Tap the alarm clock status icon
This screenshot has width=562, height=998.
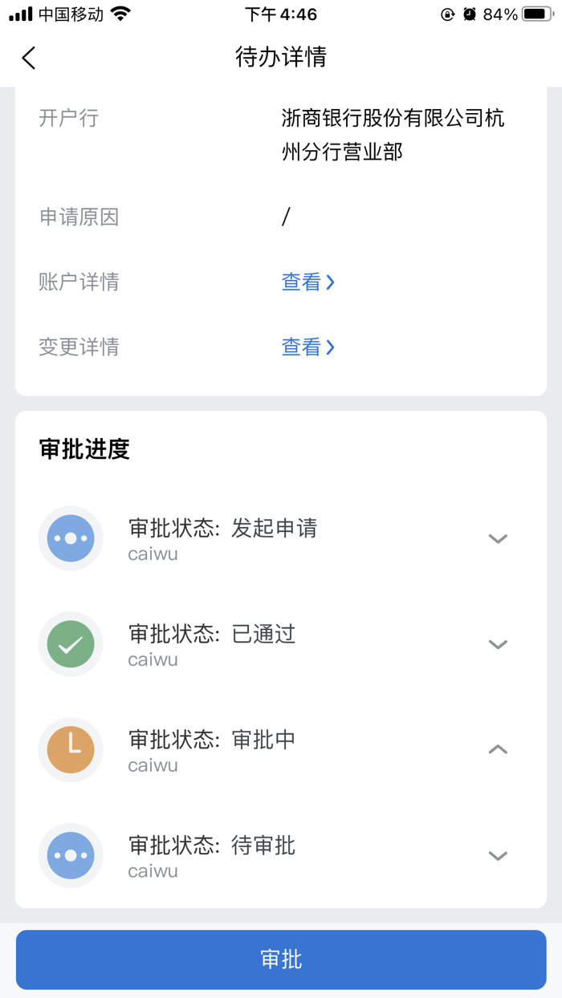[x=470, y=14]
